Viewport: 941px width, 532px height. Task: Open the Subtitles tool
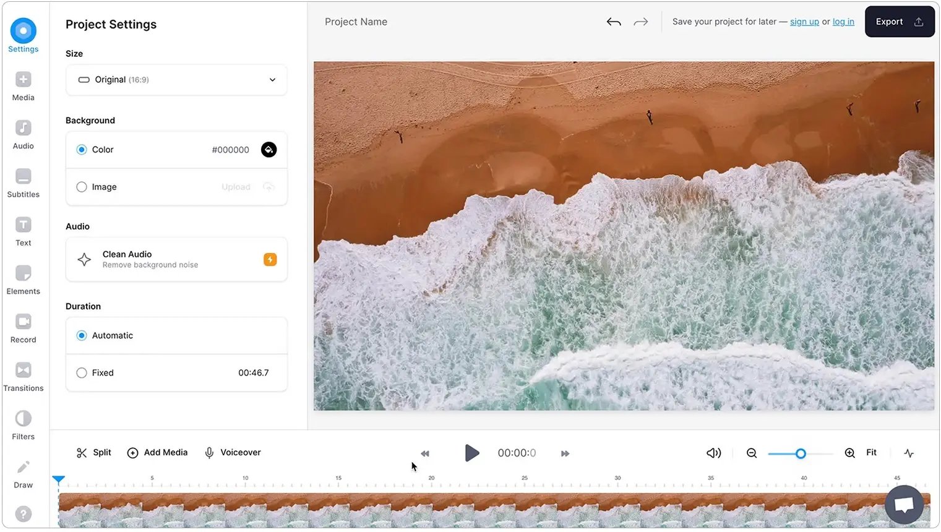point(23,183)
